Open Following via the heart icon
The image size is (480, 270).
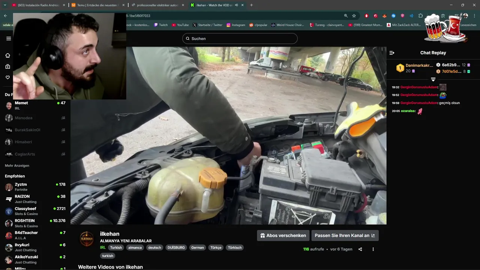[7, 77]
